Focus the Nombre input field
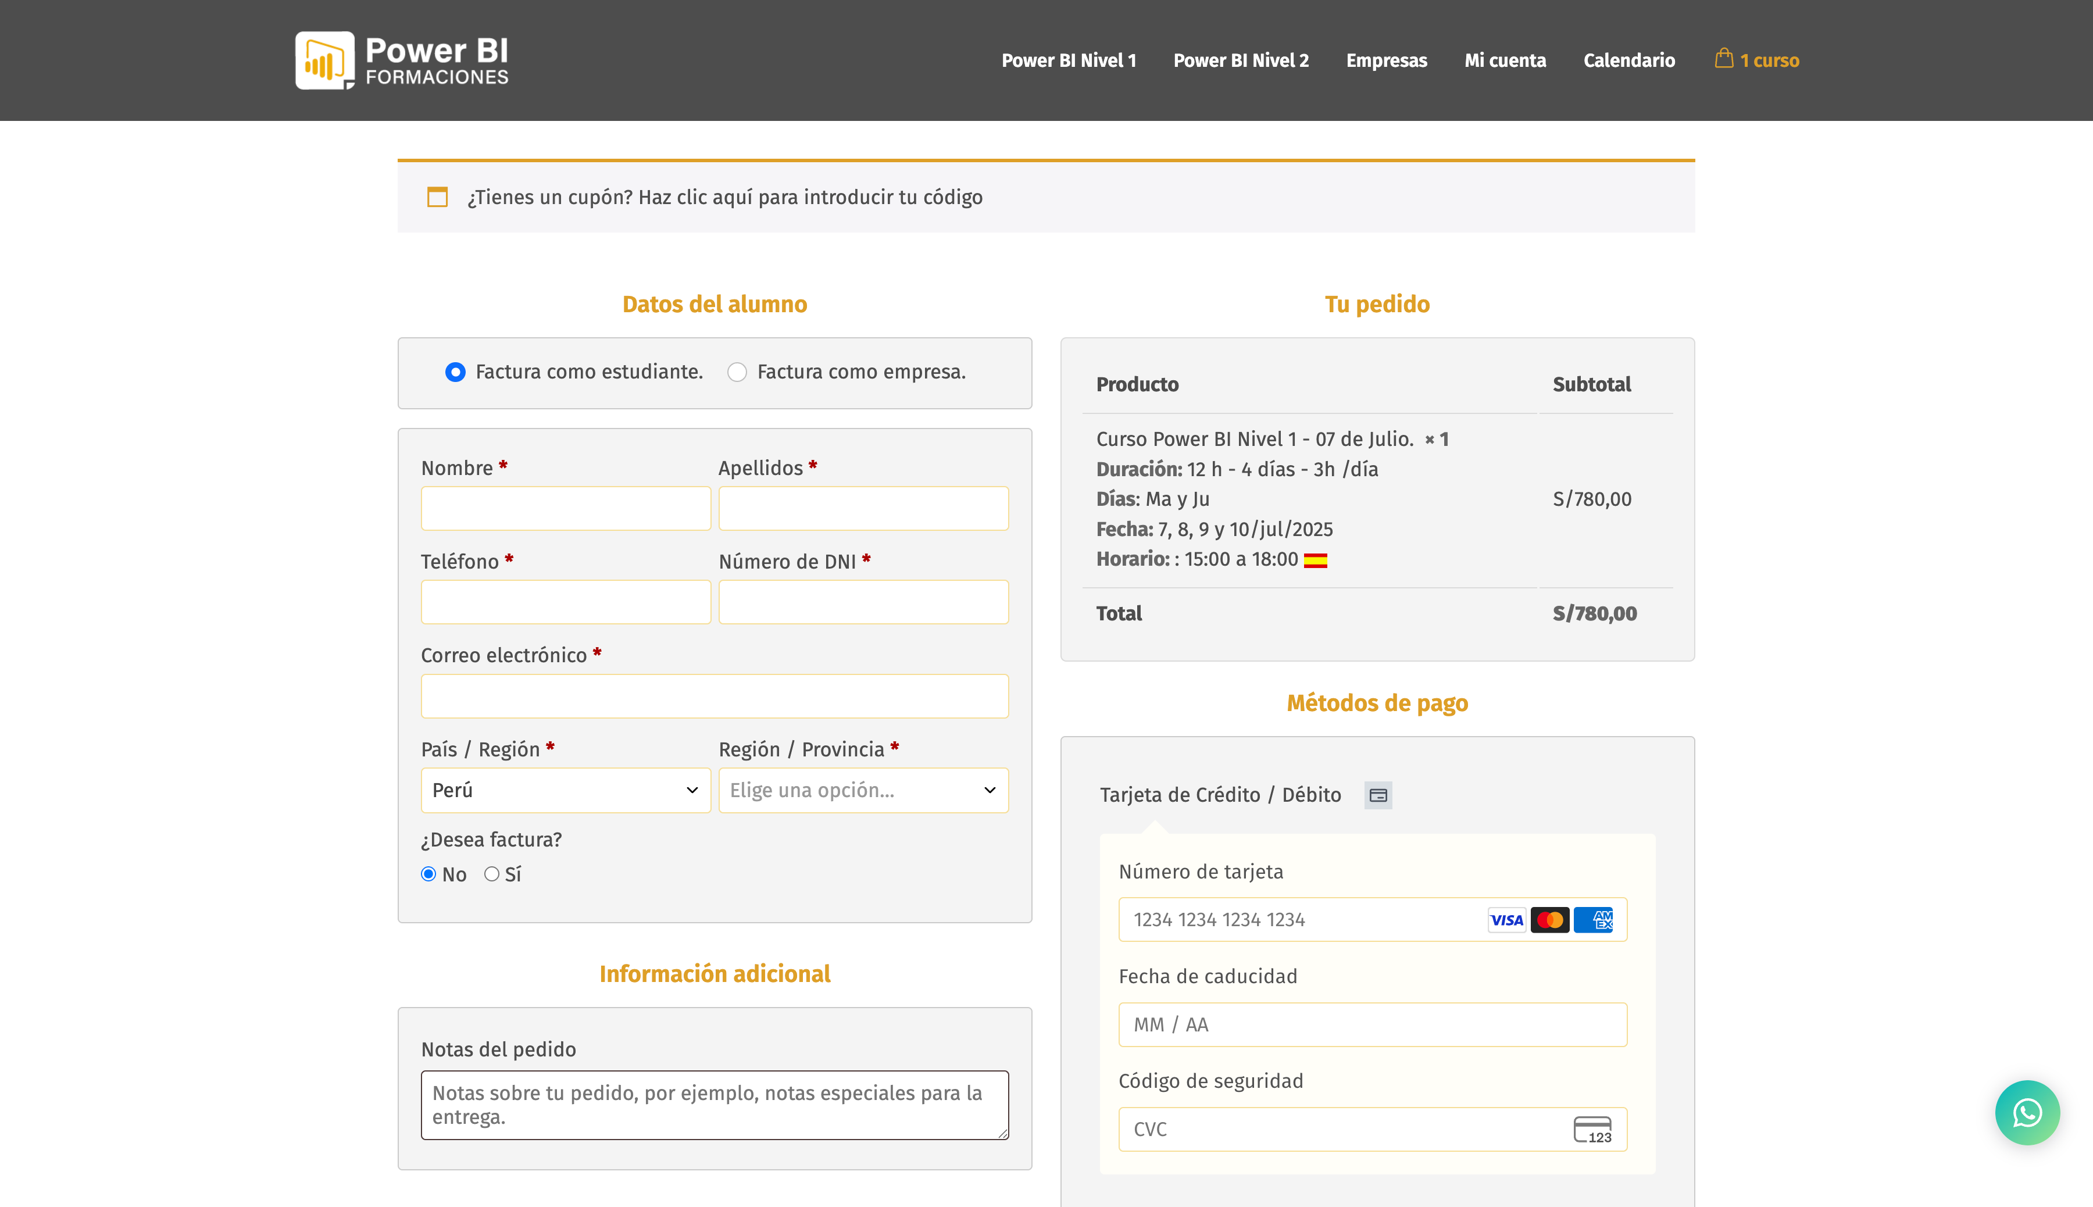Screen dimensions: 2093x1207 pos(565,508)
